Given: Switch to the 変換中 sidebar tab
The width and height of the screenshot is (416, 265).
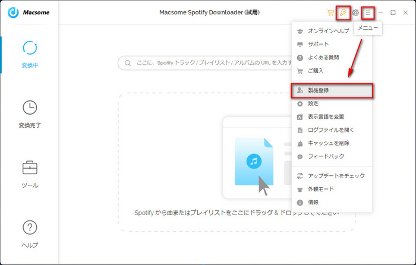Looking at the screenshot, I should tap(30, 55).
